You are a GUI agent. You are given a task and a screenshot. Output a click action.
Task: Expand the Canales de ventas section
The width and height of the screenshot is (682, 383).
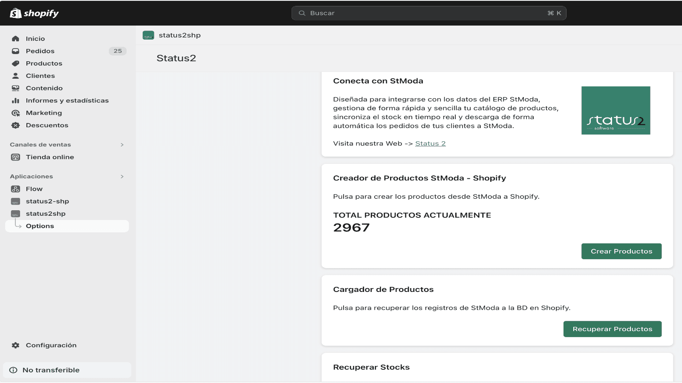click(122, 145)
